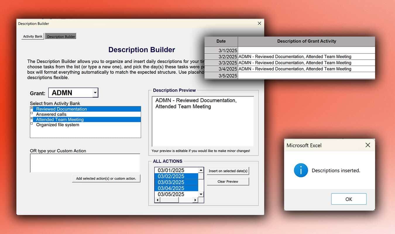Click the down arrow on the dates scrollbar
The image size is (395, 234).
coord(200,194)
